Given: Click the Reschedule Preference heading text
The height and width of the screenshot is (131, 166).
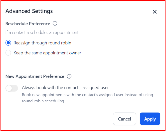Looking at the screenshot, I should [28, 24].
